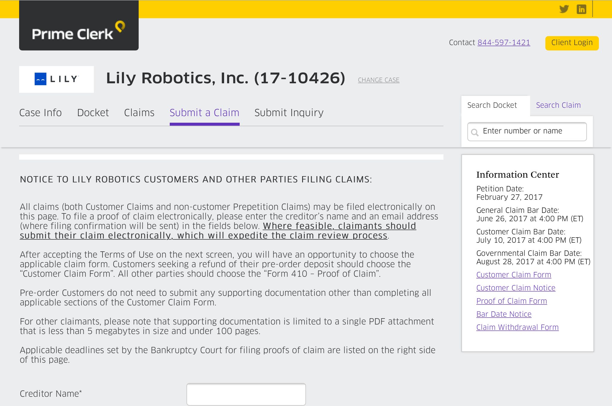The image size is (612, 406).
Task: Select the Search Docket tab
Action: point(492,105)
